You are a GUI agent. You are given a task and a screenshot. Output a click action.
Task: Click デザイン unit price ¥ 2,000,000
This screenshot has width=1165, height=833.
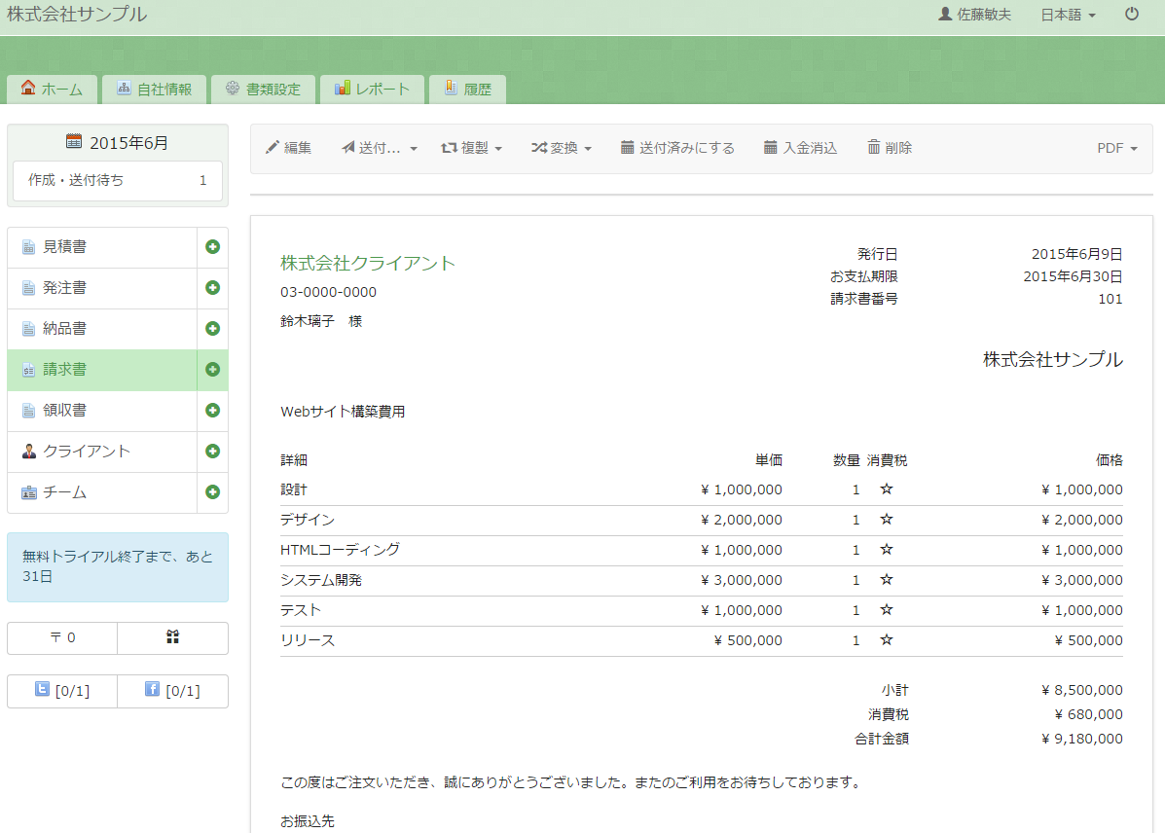pos(742,521)
